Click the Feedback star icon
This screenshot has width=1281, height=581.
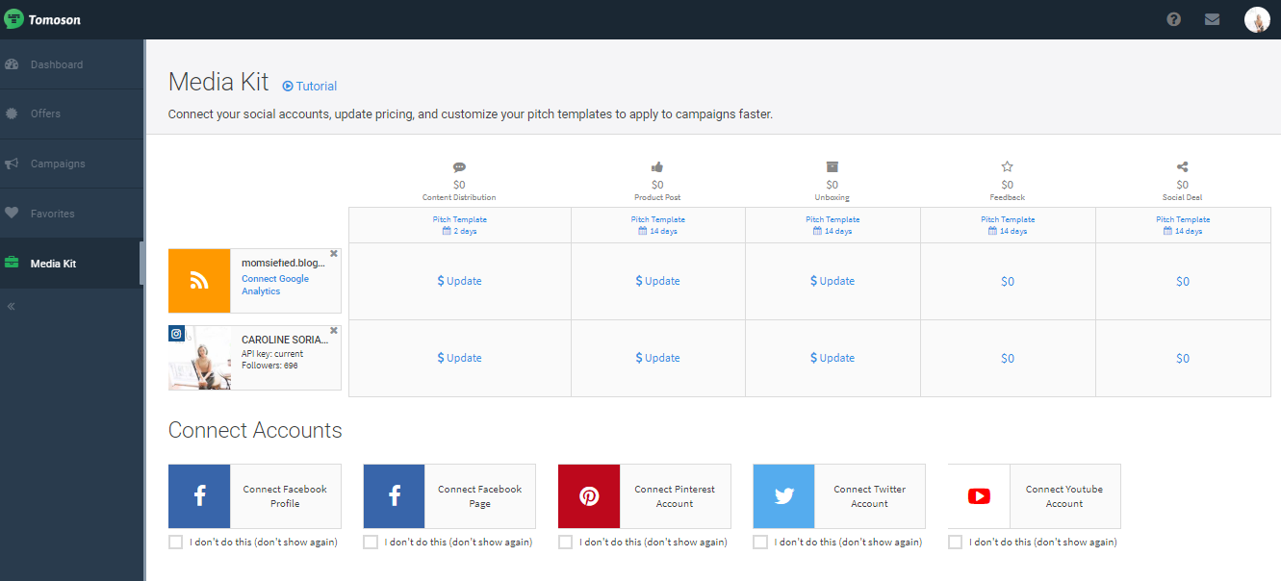[1008, 167]
